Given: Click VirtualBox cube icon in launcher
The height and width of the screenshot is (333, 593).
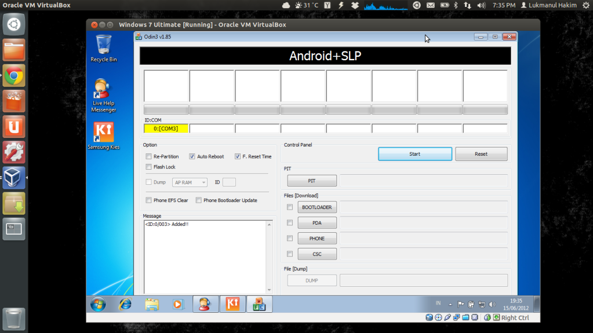Looking at the screenshot, I should (x=14, y=178).
